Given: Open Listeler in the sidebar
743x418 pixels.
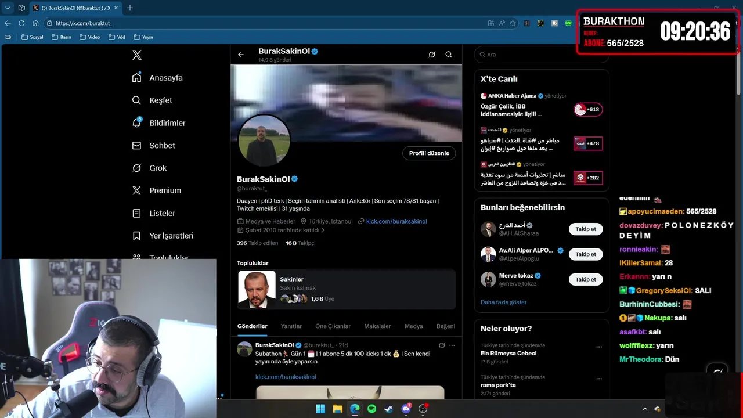Looking at the screenshot, I should 153,213.
